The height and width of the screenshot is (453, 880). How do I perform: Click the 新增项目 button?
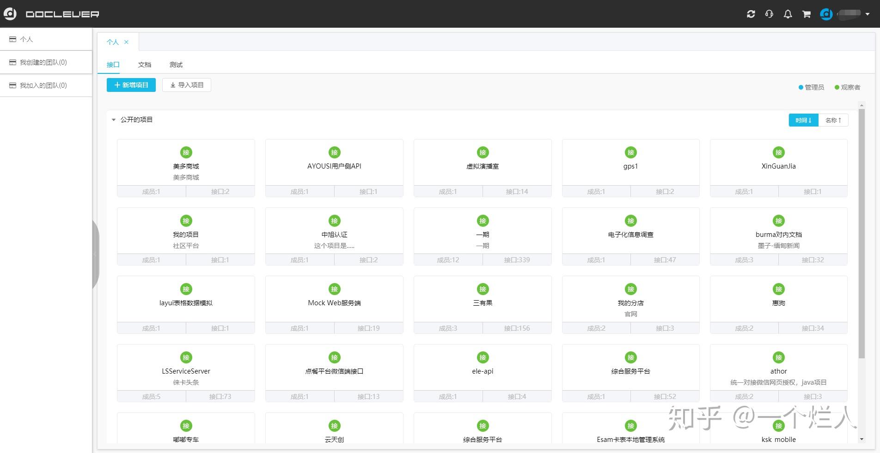tap(131, 85)
